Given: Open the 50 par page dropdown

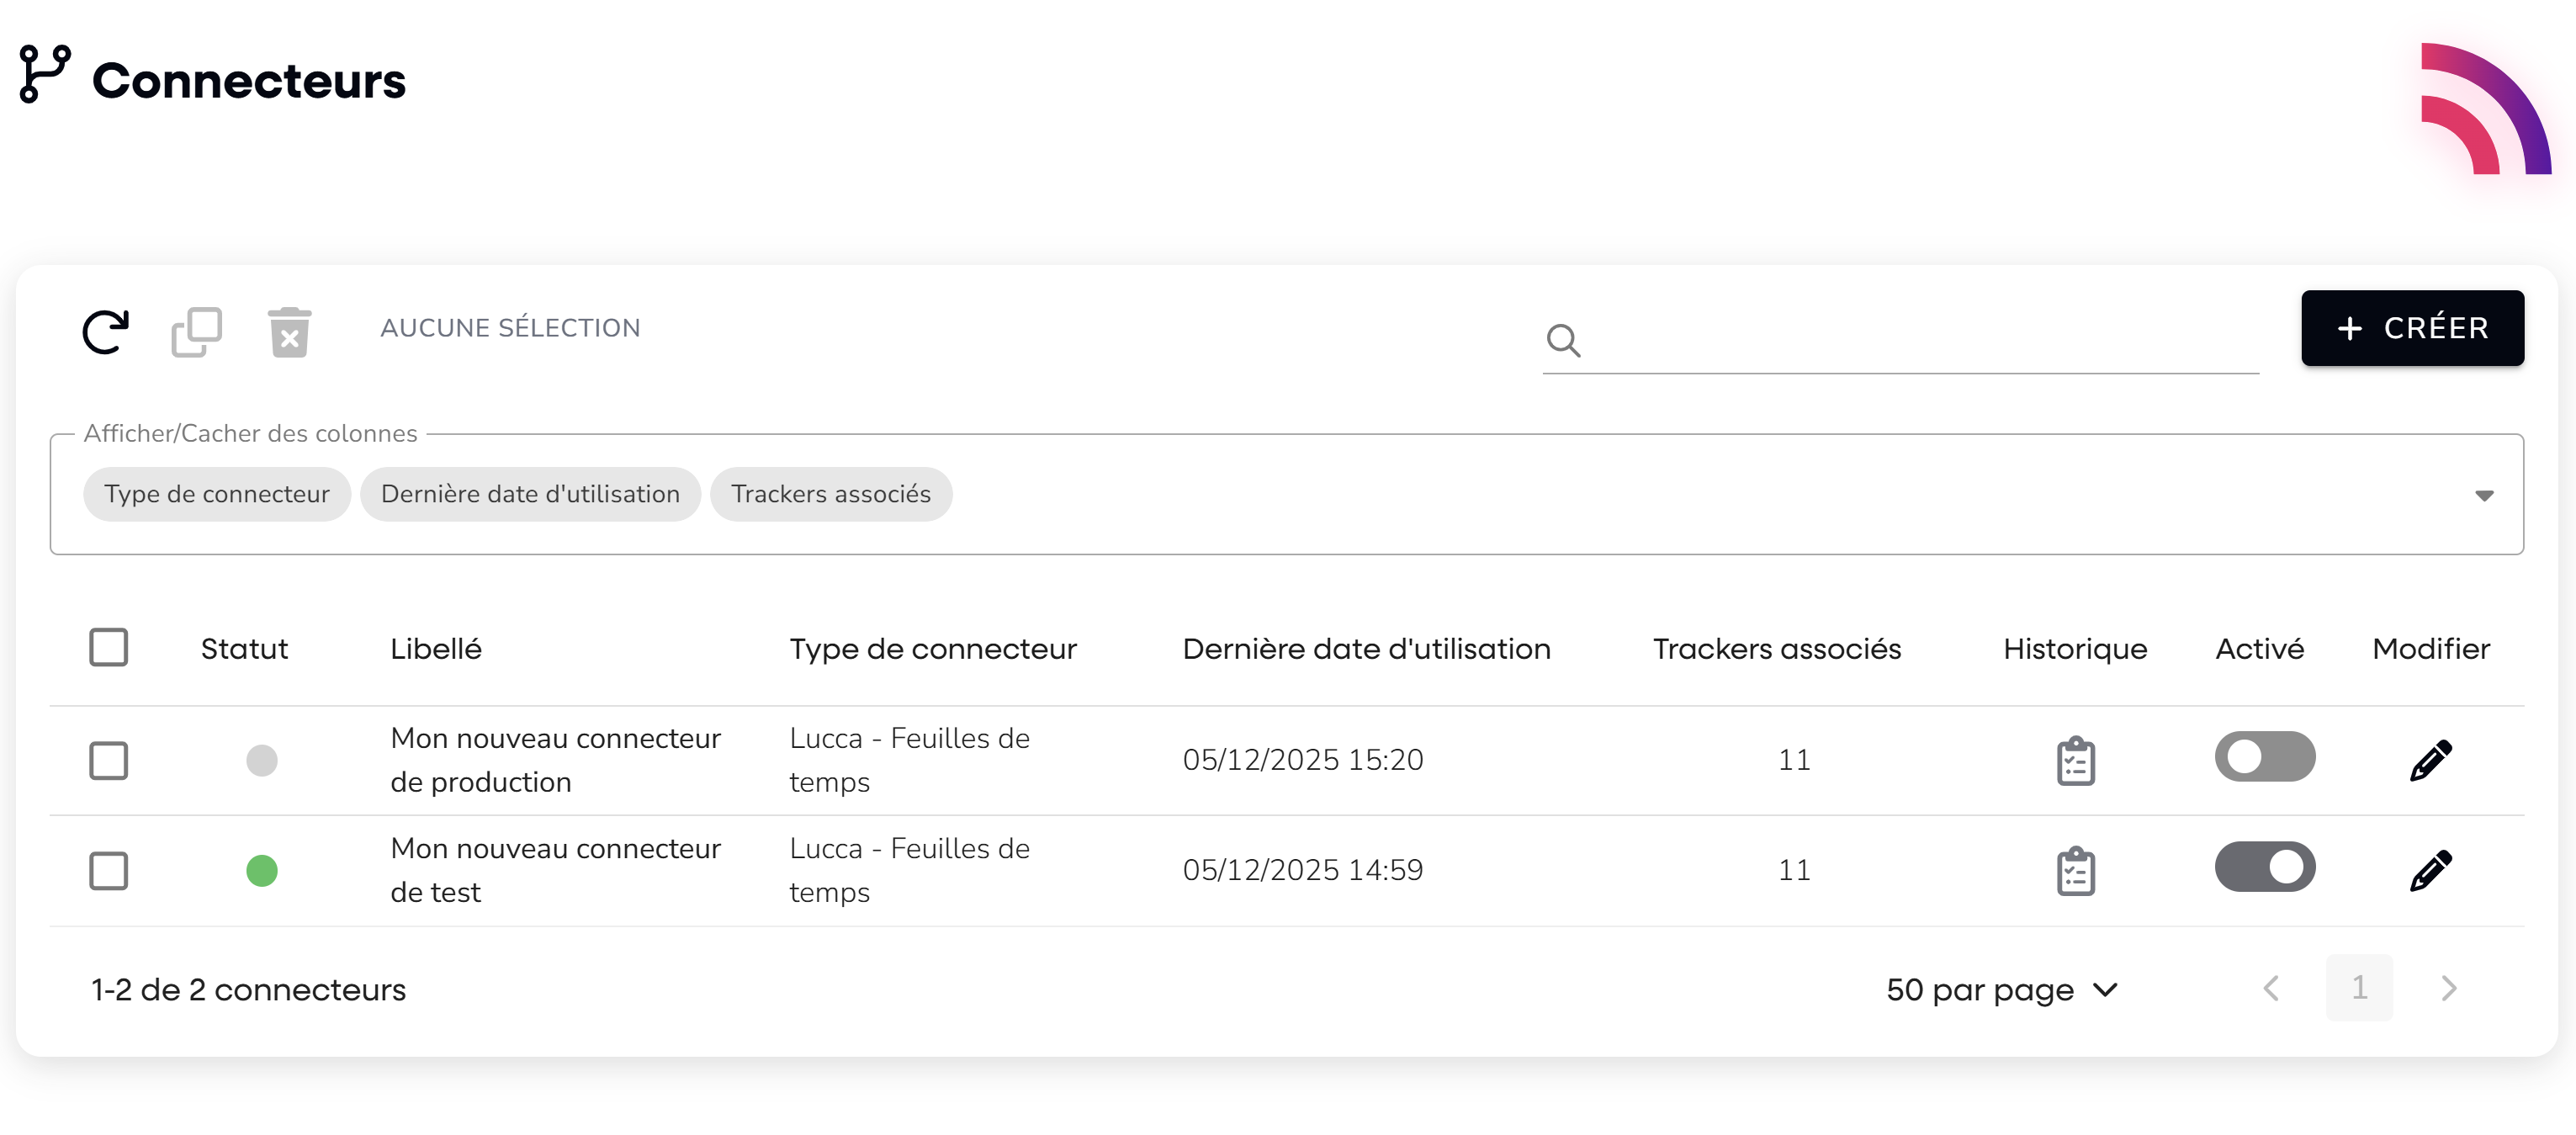Looking at the screenshot, I should click(2001, 990).
